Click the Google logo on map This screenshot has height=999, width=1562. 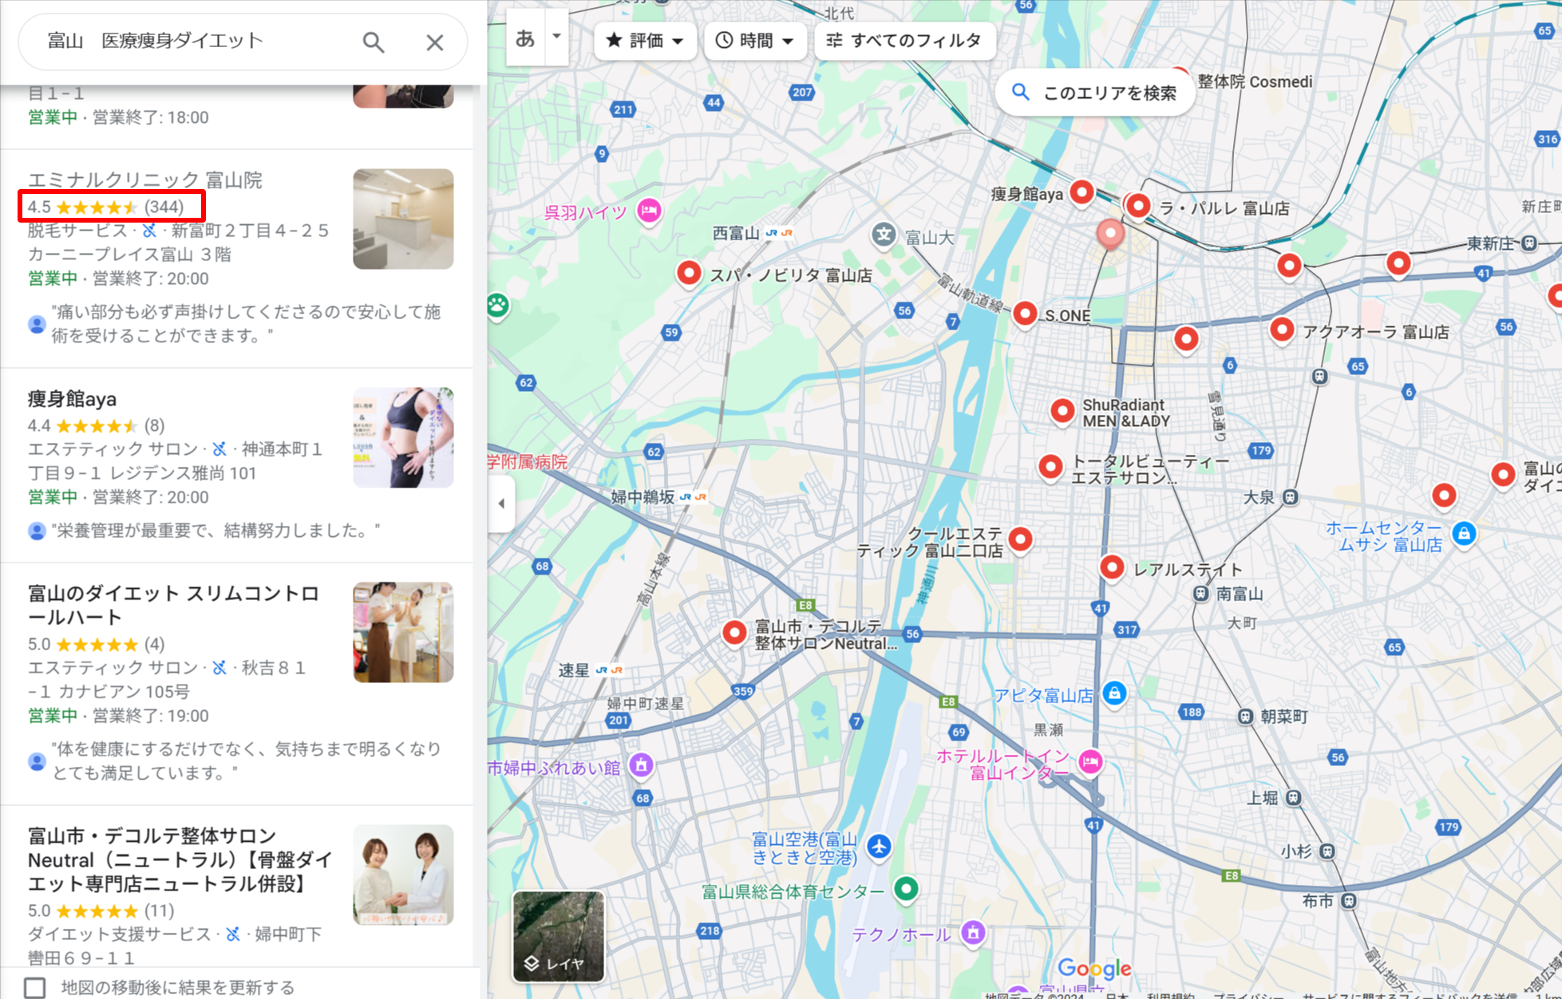1094,969
